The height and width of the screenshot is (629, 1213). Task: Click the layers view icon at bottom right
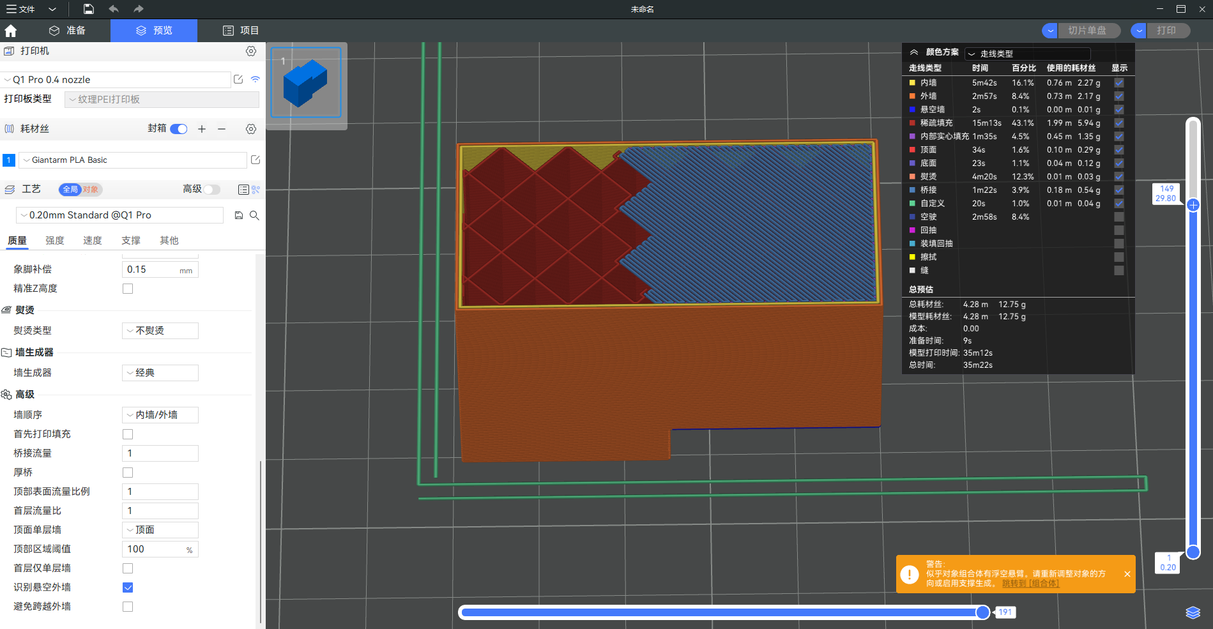click(x=1193, y=612)
